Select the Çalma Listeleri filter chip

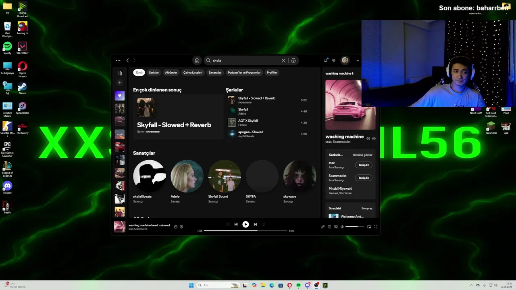[193, 72]
